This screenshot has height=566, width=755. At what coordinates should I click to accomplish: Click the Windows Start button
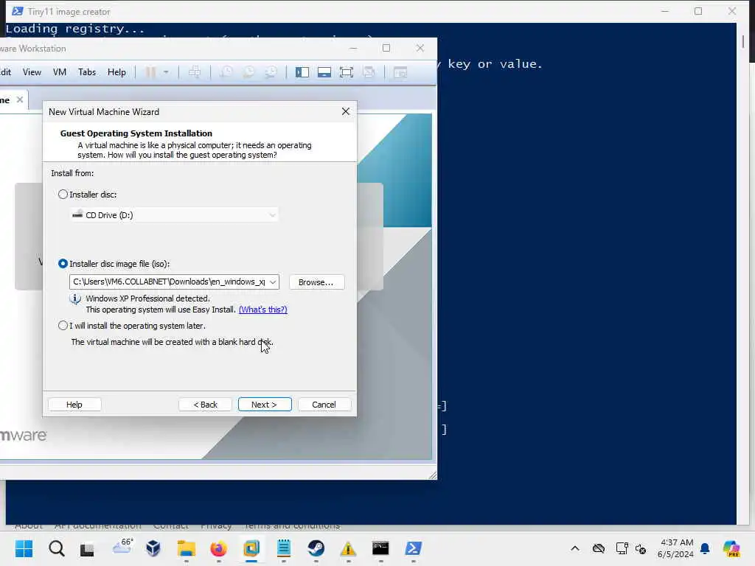coord(24,548)
